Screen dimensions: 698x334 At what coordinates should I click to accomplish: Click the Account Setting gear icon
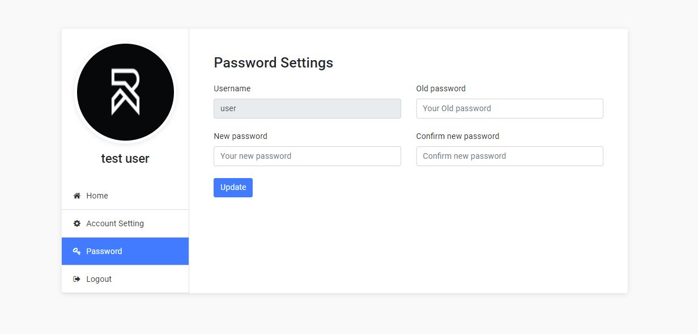click(77, 223)
